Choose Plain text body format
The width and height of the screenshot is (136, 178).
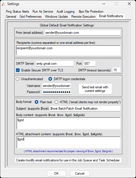point(36,102)
